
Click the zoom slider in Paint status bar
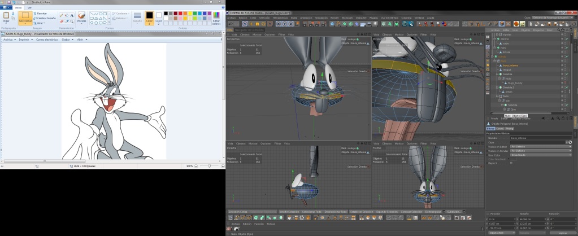[210, 166]
